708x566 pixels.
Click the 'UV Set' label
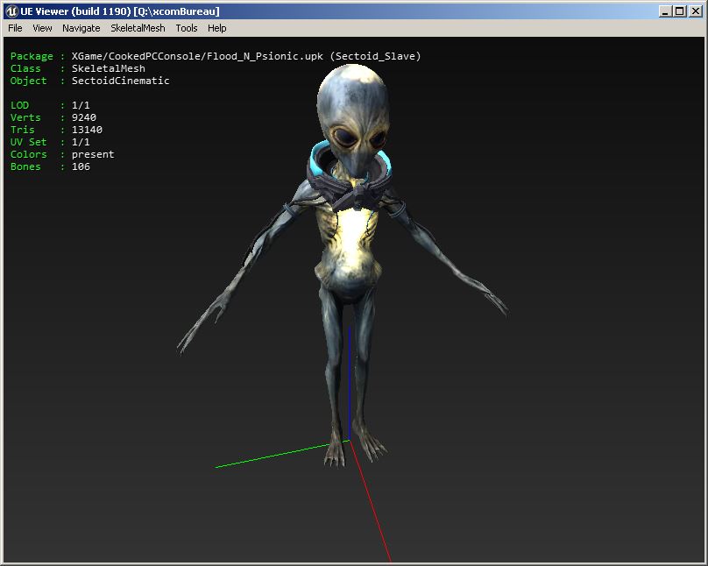[x=28, y=142]
